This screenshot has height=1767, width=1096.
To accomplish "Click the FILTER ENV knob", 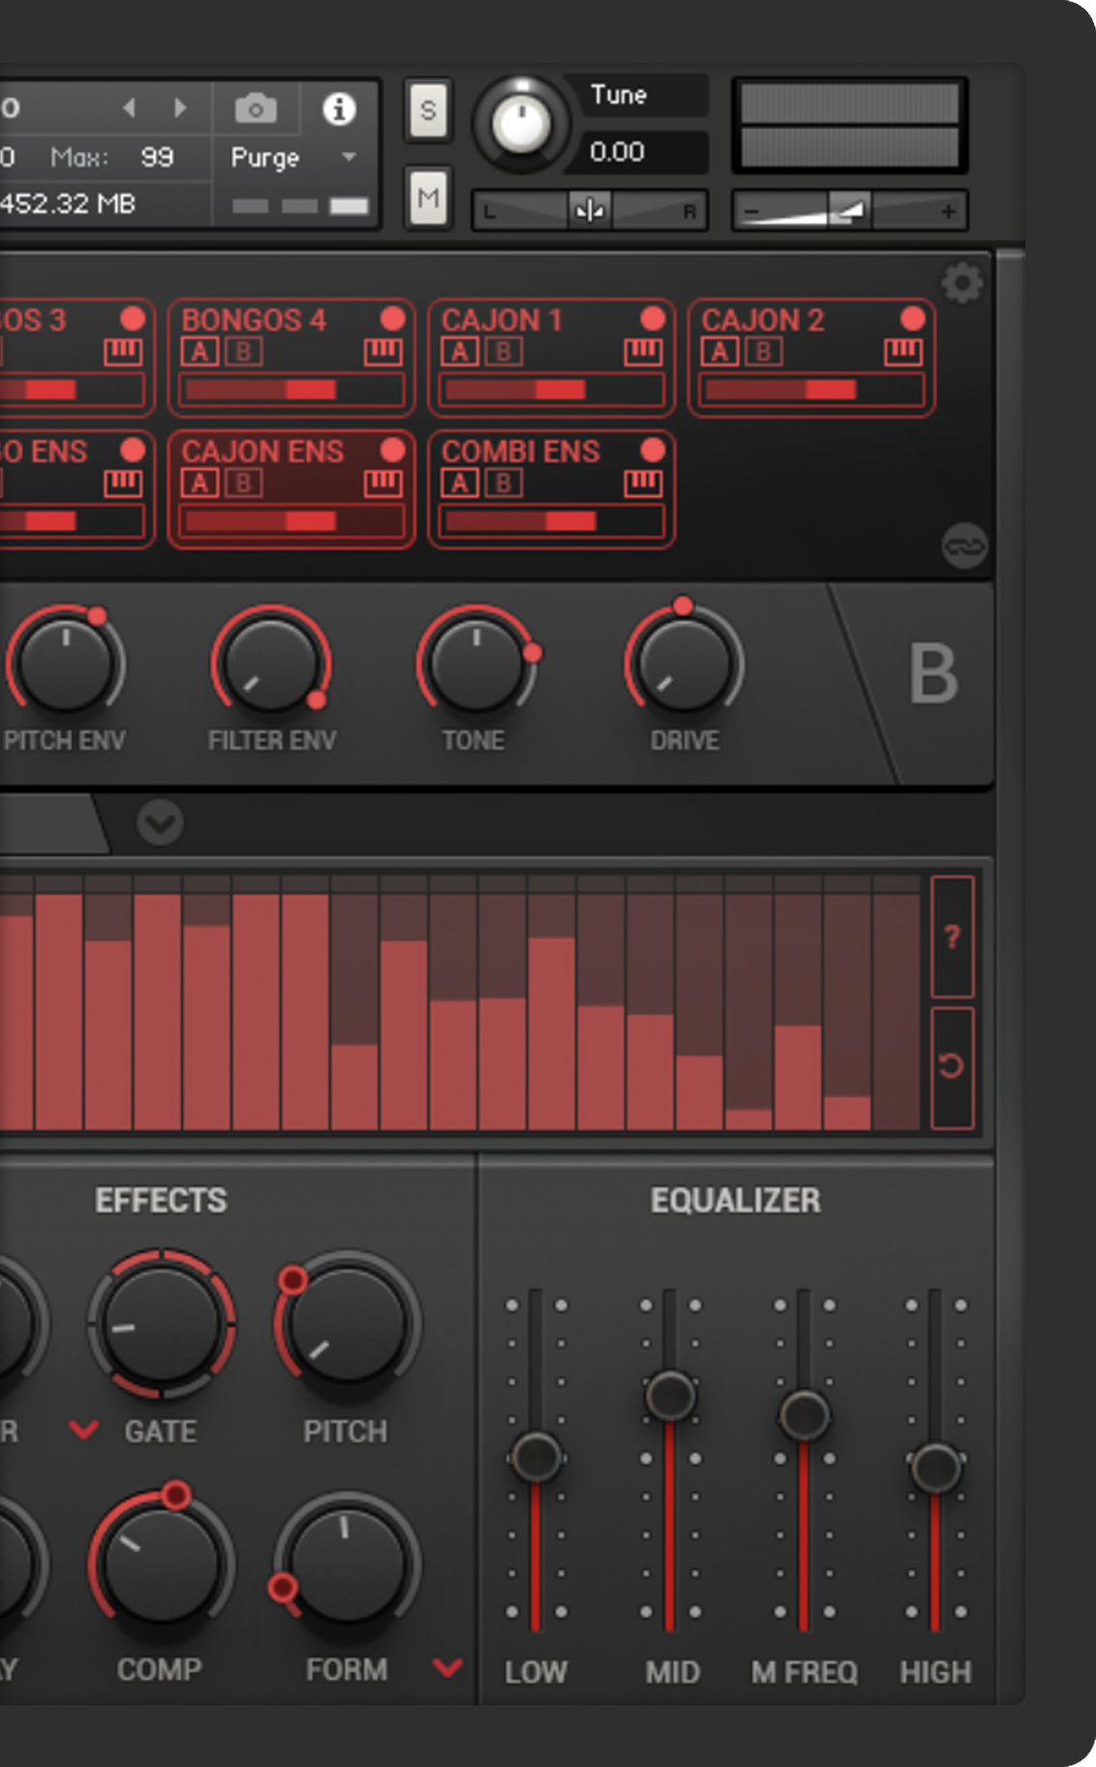I will [271, 664].
